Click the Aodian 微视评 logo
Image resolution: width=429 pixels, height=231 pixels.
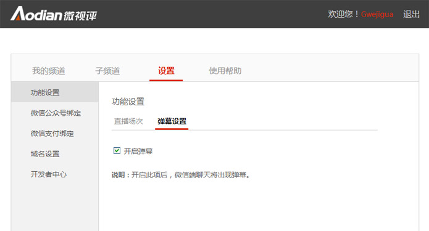tap(54, 14)
